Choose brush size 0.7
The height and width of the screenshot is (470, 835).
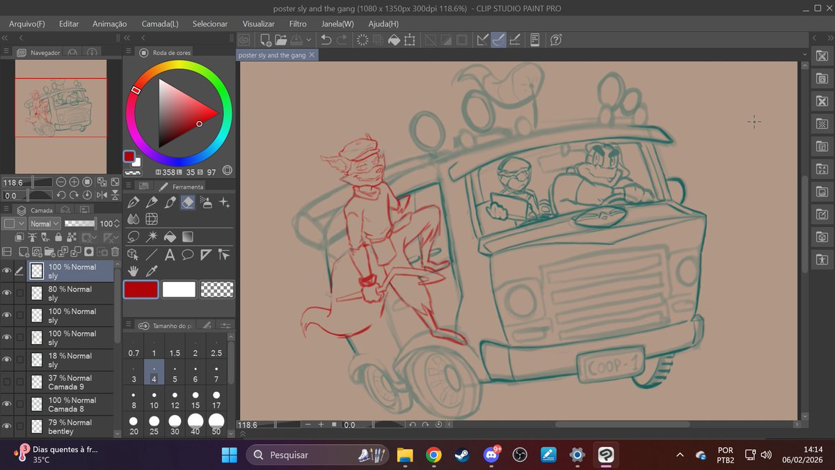pyautogui.click(x=134, y=347)
